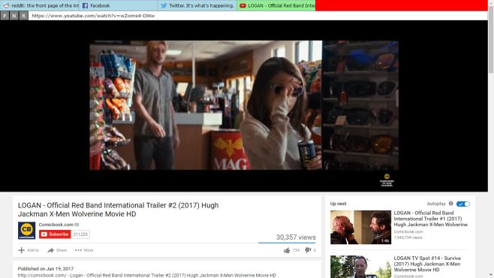Click the Up next heading
Screen dimensions: 494x278
pyautogui.click(x=339, y=204)
